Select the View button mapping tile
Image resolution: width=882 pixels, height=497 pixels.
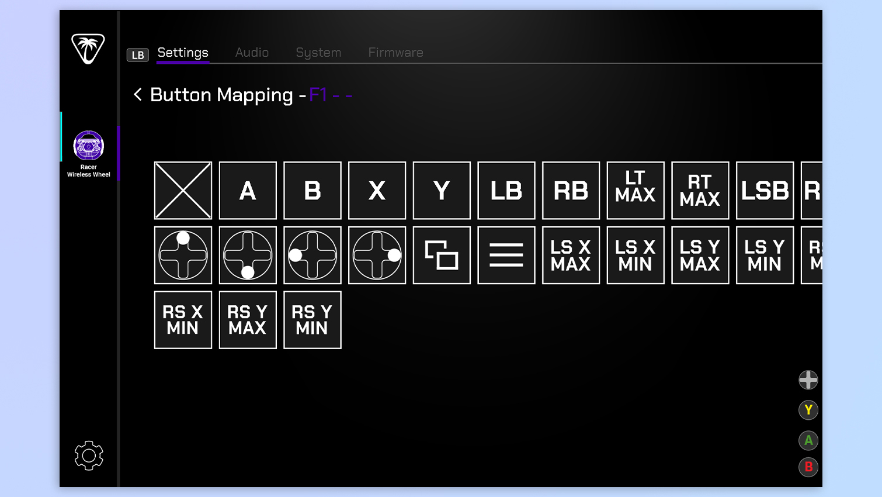[442, 255]
